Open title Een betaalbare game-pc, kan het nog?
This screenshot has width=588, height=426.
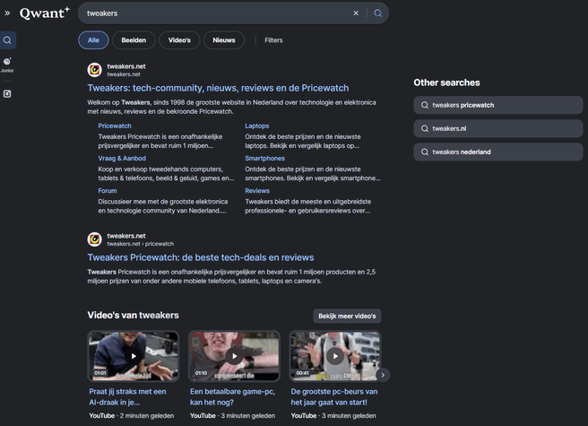click(232, 396)
